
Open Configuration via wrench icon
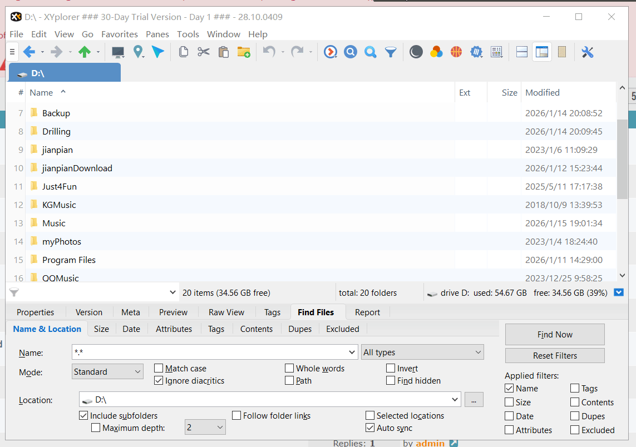tap(588, 52)
